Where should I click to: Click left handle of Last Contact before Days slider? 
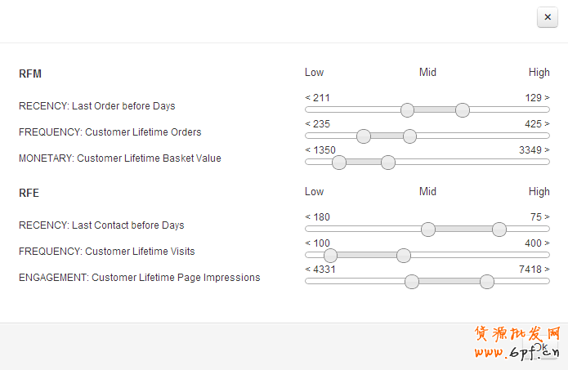click(428, 230)
